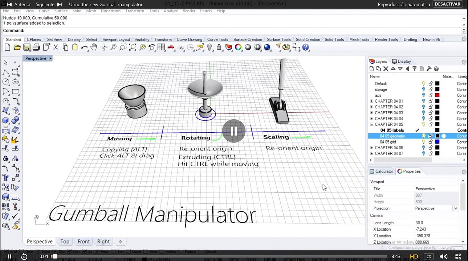Screen dimensions: 468x261
Task: Click the HD quality button
Action: [x=414, y=256]
